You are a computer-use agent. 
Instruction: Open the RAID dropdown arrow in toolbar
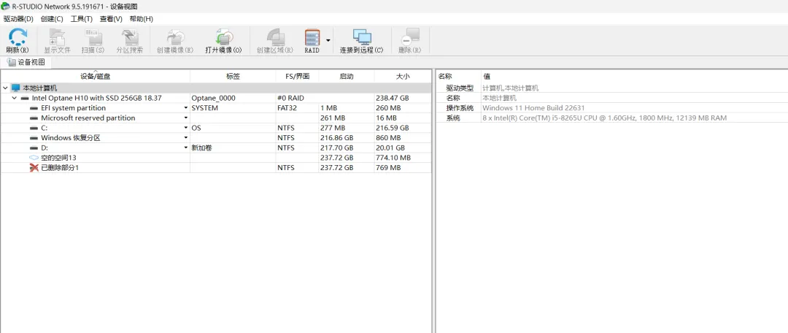328,40
